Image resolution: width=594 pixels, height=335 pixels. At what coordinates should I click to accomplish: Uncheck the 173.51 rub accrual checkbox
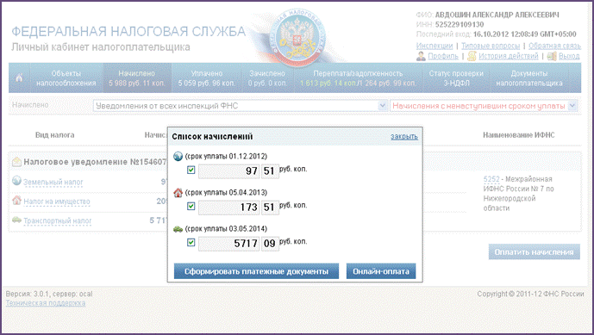point(191,207)
